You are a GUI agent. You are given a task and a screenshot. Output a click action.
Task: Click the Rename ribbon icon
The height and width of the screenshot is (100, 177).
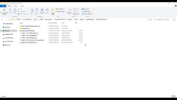47,11
